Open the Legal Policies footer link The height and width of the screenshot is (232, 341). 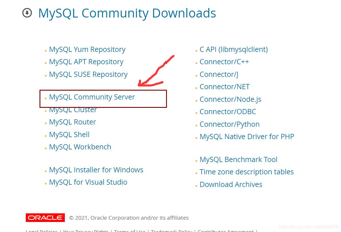41,230
